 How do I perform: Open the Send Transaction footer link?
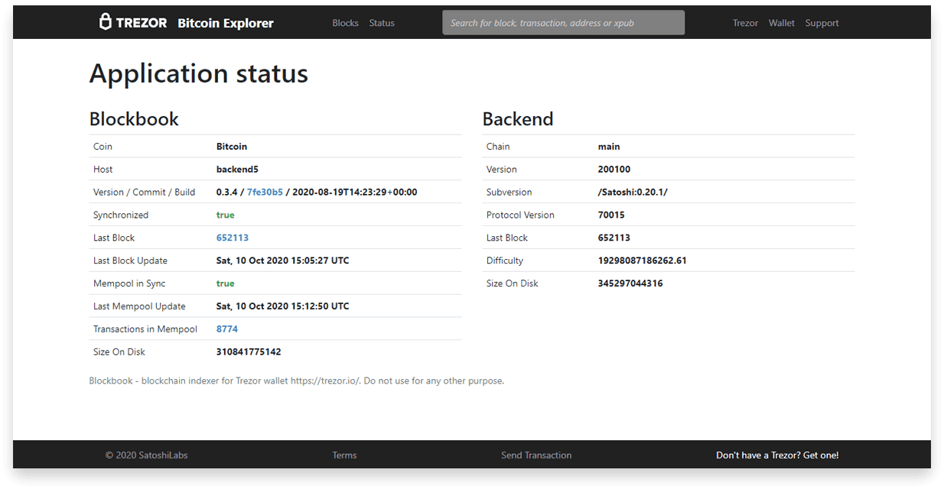click(x=536, y=455)
